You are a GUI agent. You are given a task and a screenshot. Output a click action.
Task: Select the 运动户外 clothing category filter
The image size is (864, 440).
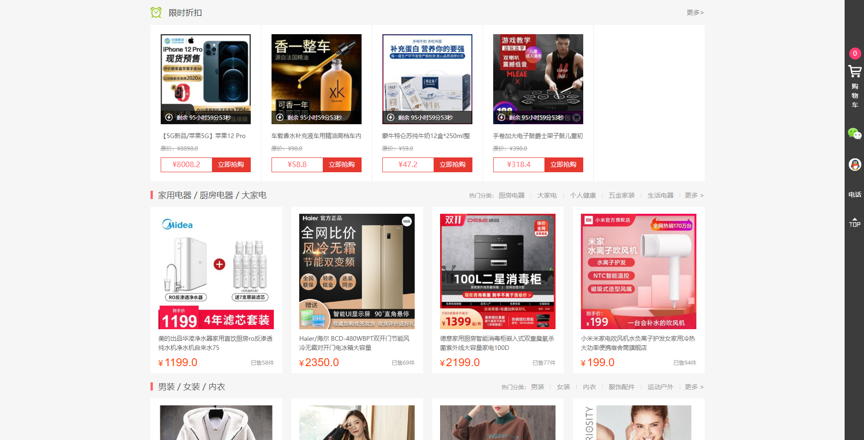660,387
